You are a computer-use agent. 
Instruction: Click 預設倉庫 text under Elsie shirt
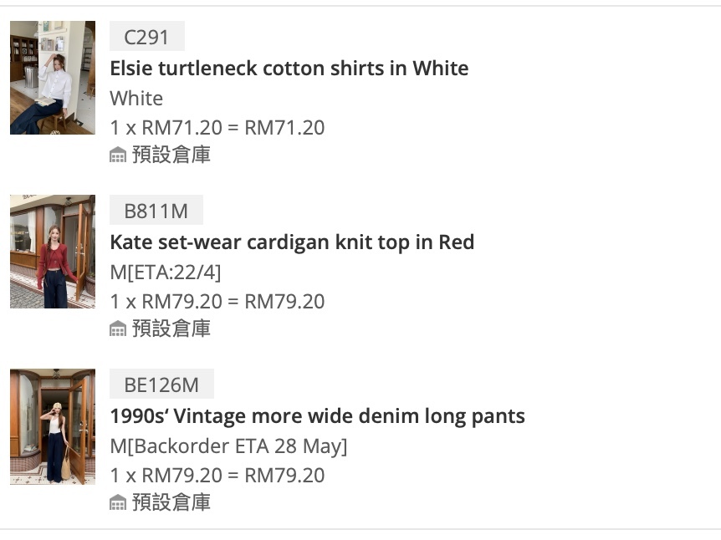pyautogui.click(x=171, y=155)
